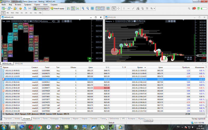This screenshot has width=208, height=130.
Task: Open the Вставка menu
Action: tap(18, 4)
